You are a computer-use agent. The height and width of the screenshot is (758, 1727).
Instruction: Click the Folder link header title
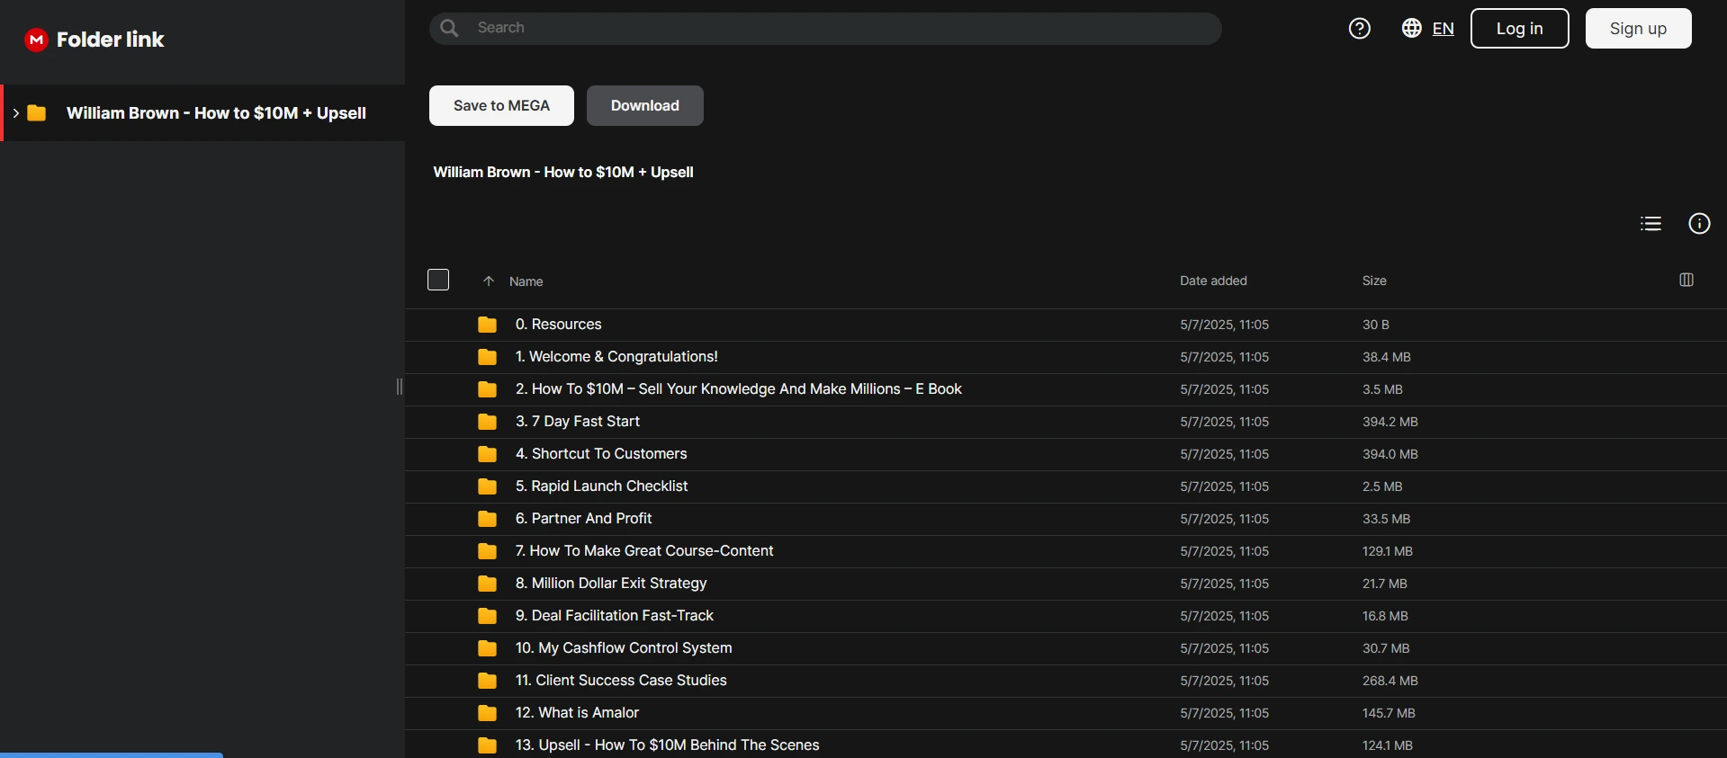[110, 40]
